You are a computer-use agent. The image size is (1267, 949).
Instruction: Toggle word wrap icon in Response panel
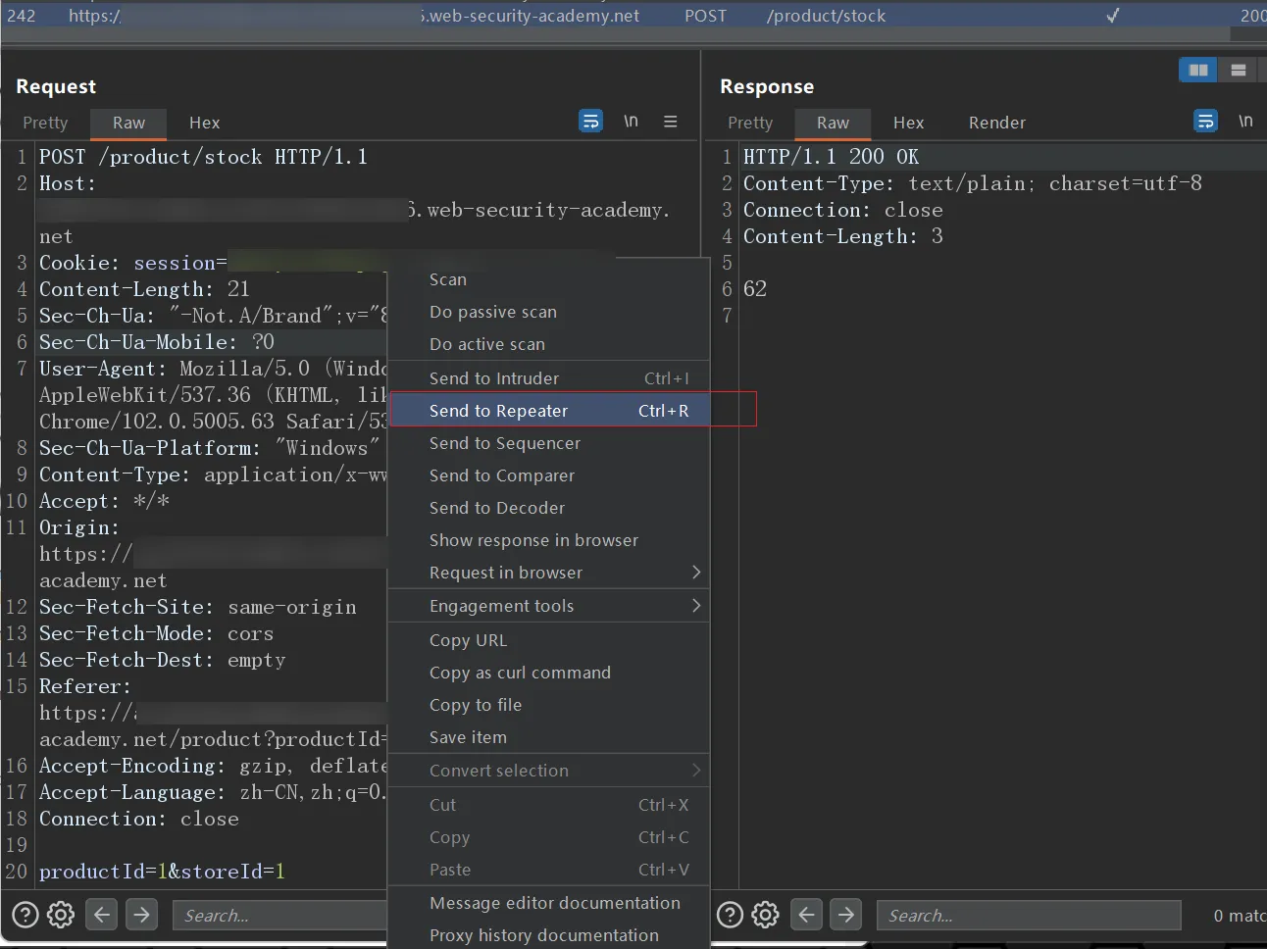click(1205, 122)
